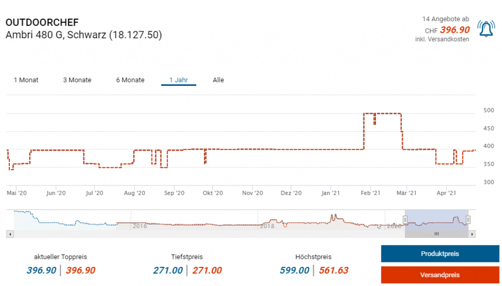Select the 1 Jahr tab
Viewport: 502px width, 286px height.
click(x=178, y=80)
